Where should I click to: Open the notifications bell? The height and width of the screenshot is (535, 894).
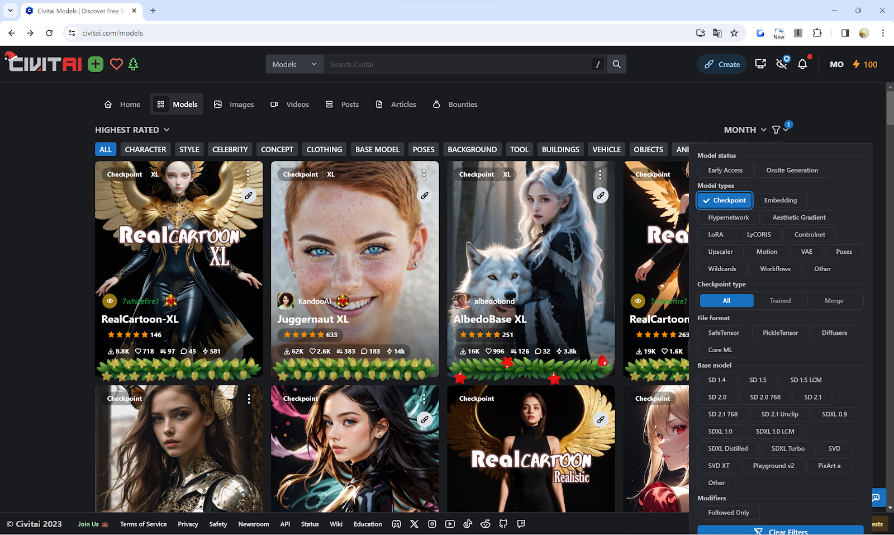(x=802, y=64)
